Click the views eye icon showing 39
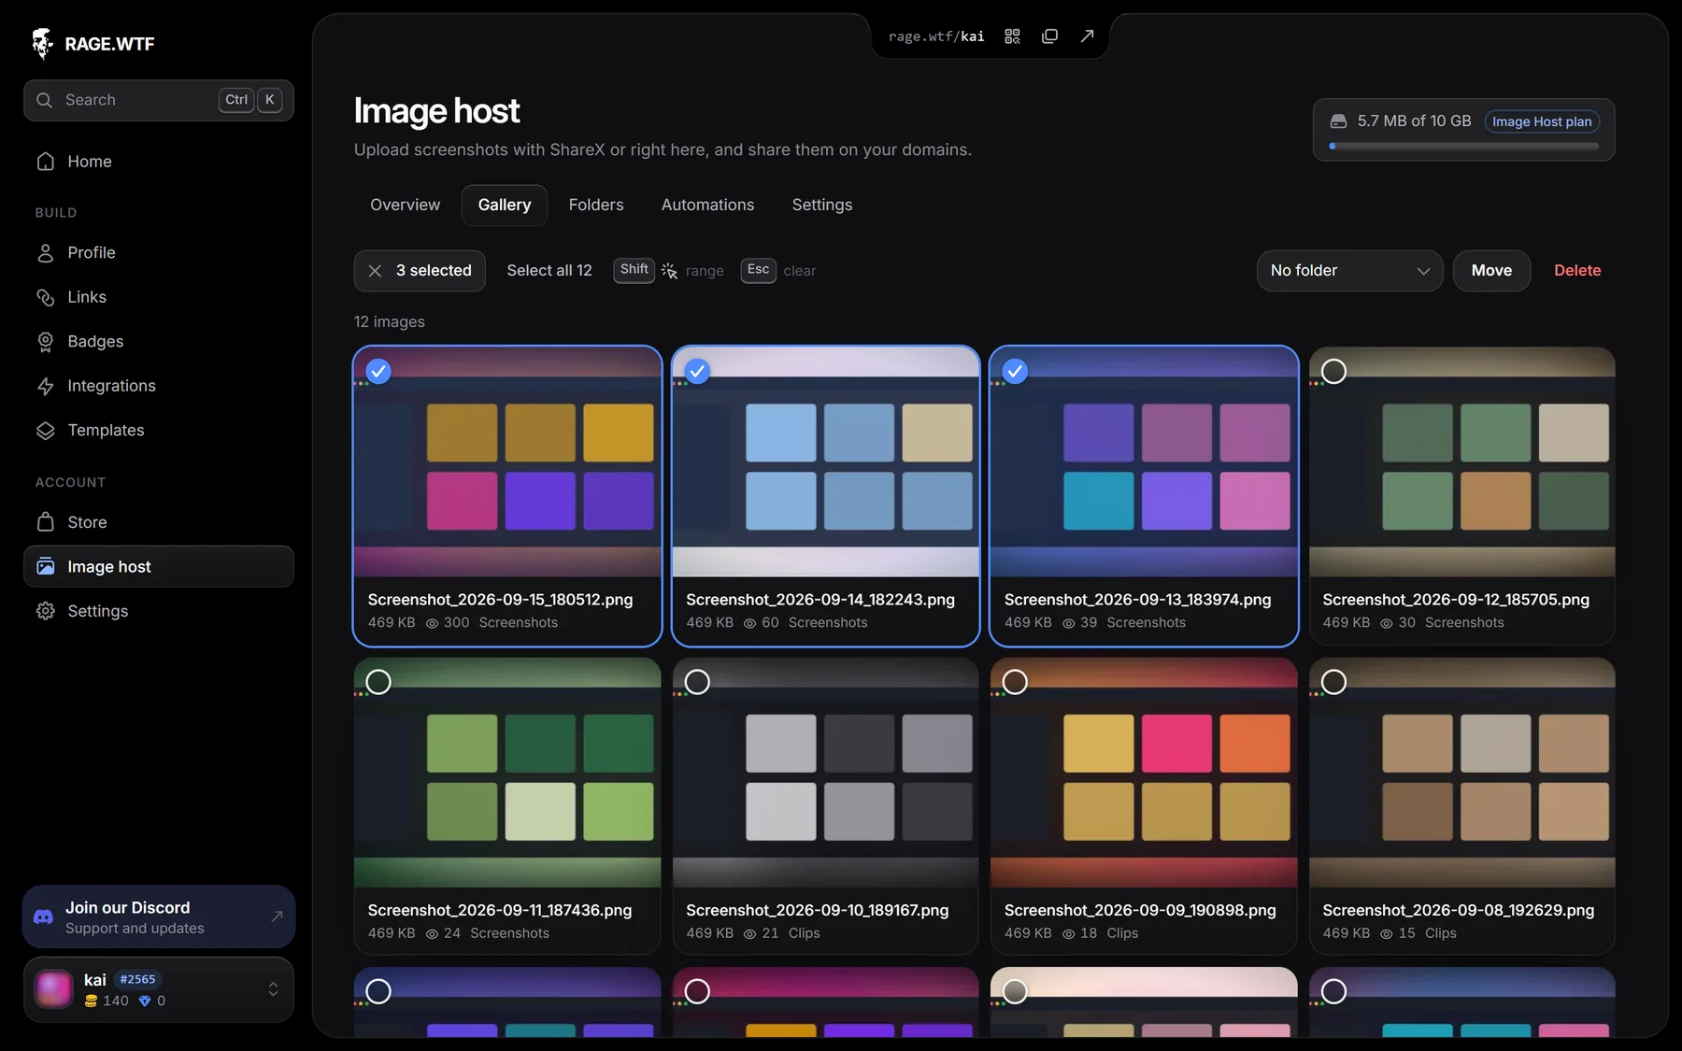1682x1051 pixels. point(1068,623)
